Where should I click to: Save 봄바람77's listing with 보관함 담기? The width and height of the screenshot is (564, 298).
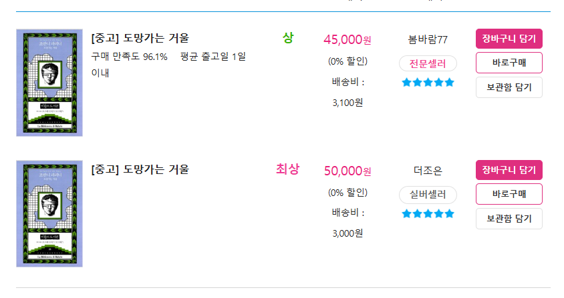tap(509, 87)
